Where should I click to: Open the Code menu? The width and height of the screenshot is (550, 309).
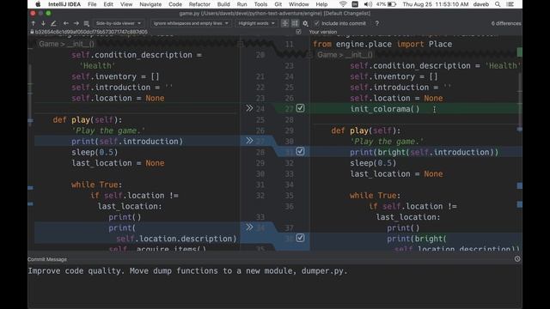click(x=175, y=4)
